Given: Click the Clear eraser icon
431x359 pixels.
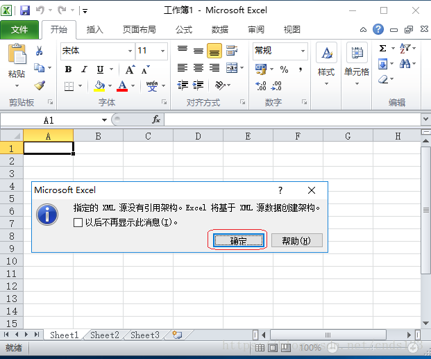Looking at the screenshot, I should coord(383,79).
